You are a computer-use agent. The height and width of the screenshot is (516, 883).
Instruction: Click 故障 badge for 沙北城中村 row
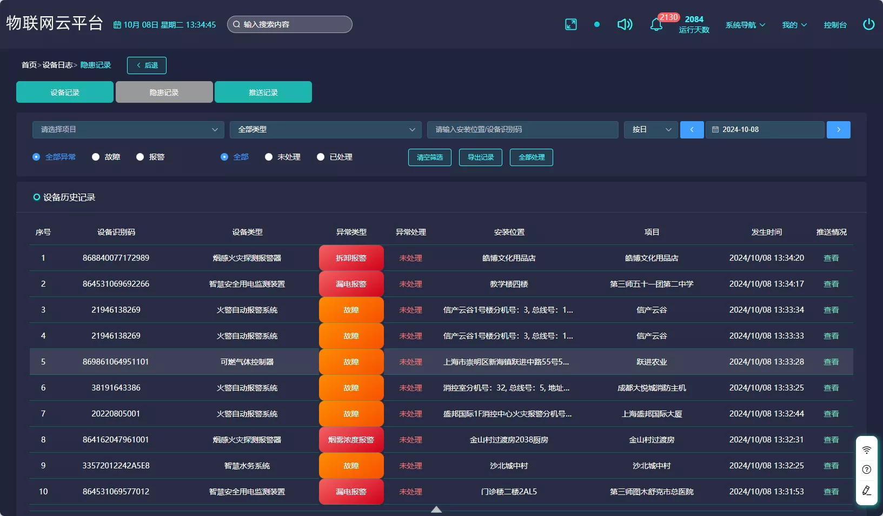pyautogui.click(x=351, y=466)
